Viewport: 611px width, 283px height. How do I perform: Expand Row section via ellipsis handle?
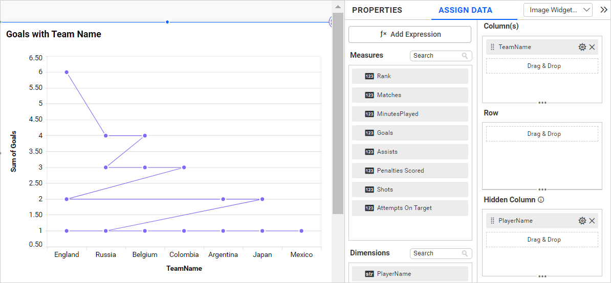click(542, 190)
